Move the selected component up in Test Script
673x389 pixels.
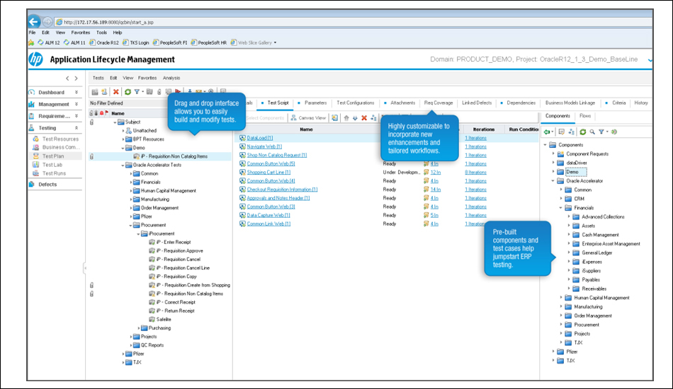(x=346, y=118)
